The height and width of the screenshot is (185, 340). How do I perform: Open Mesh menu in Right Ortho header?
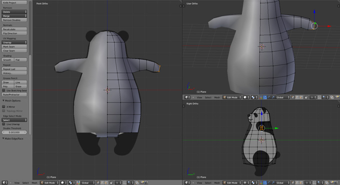[x=217, y=182]
